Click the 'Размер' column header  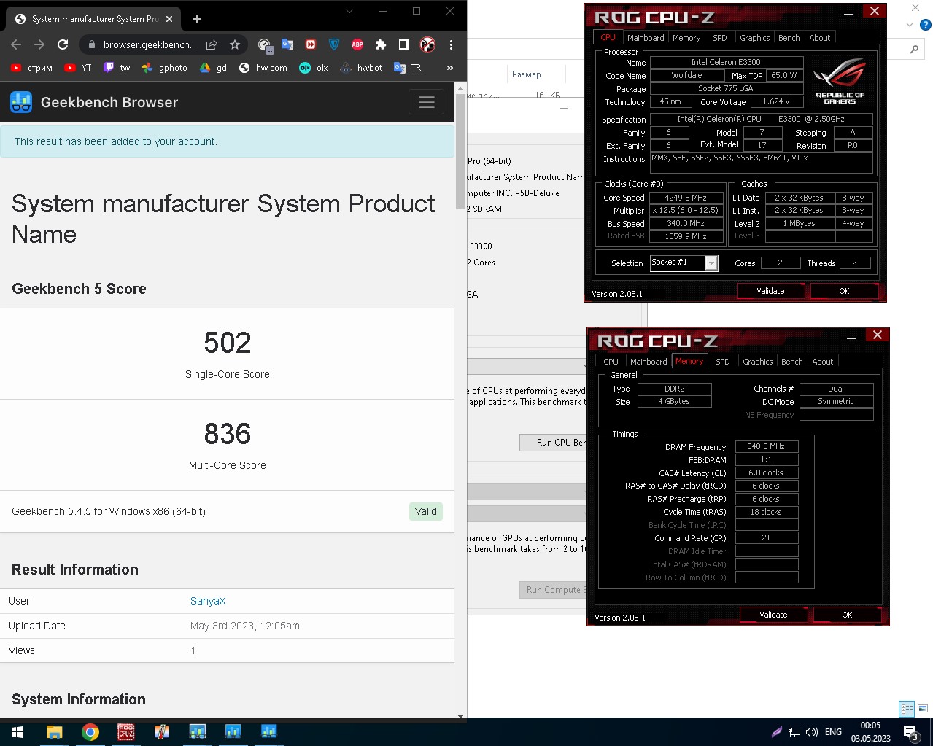pyautogui.click(x=527, y=74)
